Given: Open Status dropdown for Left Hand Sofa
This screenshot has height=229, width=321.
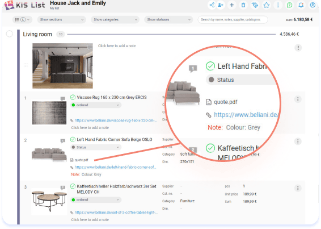Looking at the screenshot, I should (96, 147).
